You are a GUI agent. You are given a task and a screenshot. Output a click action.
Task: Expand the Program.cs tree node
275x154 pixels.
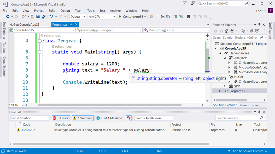click(220, 91)
